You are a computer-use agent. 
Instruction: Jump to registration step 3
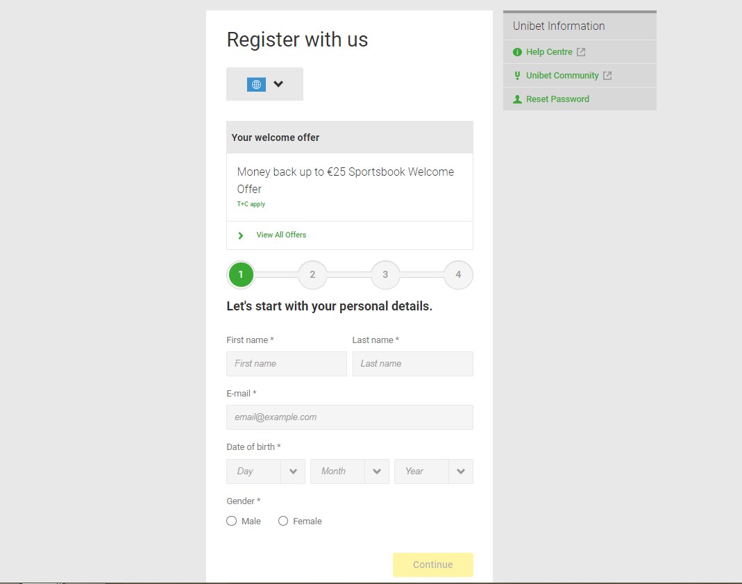385,275
